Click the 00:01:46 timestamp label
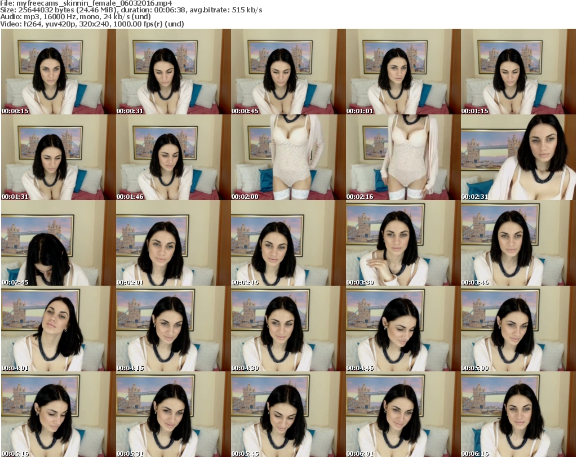The width and height of the screenshot is (577, 457). pyautogui.click(x=130, y=197)
